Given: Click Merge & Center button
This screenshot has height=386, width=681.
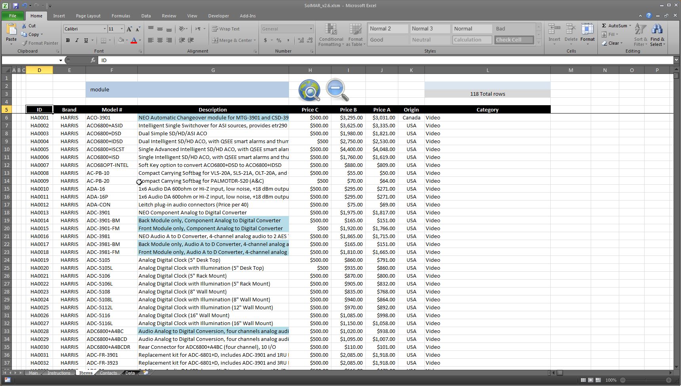Looking at the screenshot, I should pos(232,40).
